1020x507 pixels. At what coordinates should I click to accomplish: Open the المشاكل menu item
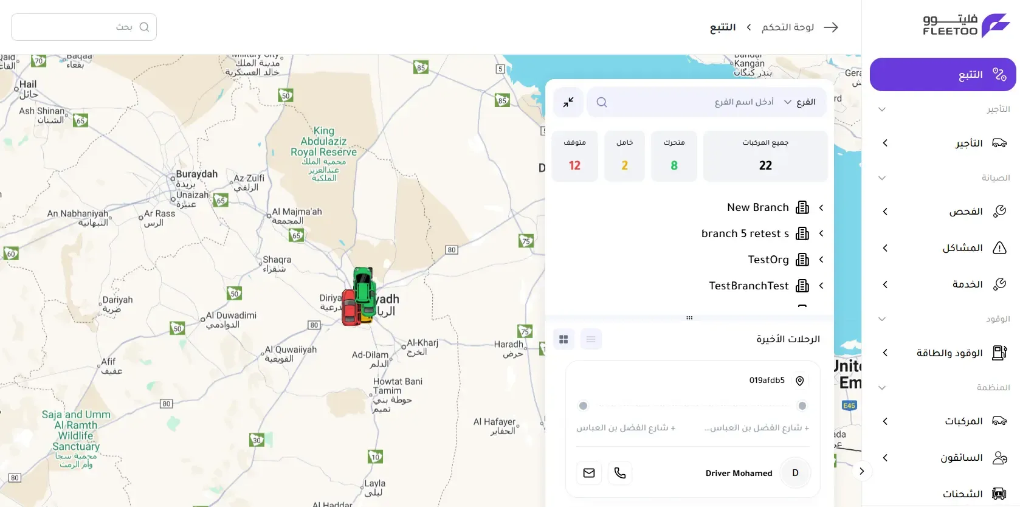[x=943, y=248]
